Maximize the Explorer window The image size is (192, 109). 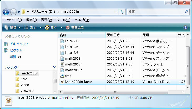(175, 3)
